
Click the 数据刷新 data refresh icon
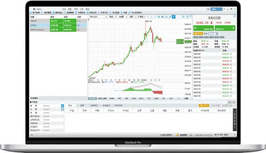click(65, 12)
